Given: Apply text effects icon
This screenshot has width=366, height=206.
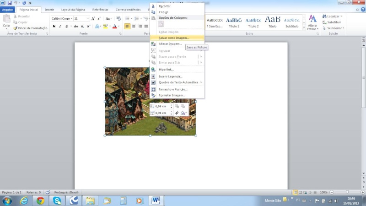Looking at the screenshot, I should tap(97, 27).
